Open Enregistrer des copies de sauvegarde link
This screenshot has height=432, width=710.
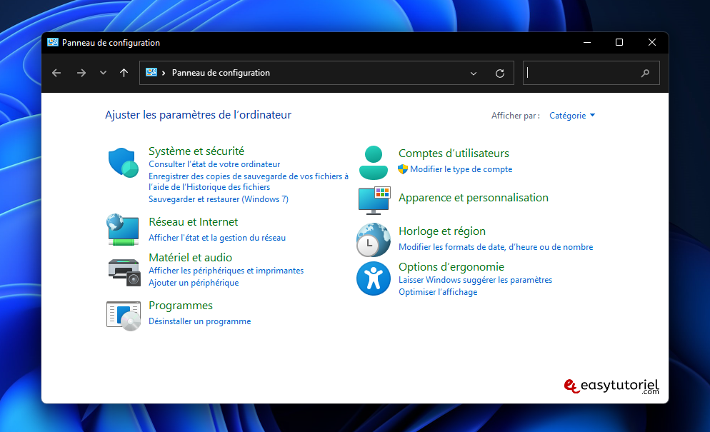pyautogui.click(x=249, y=181)
